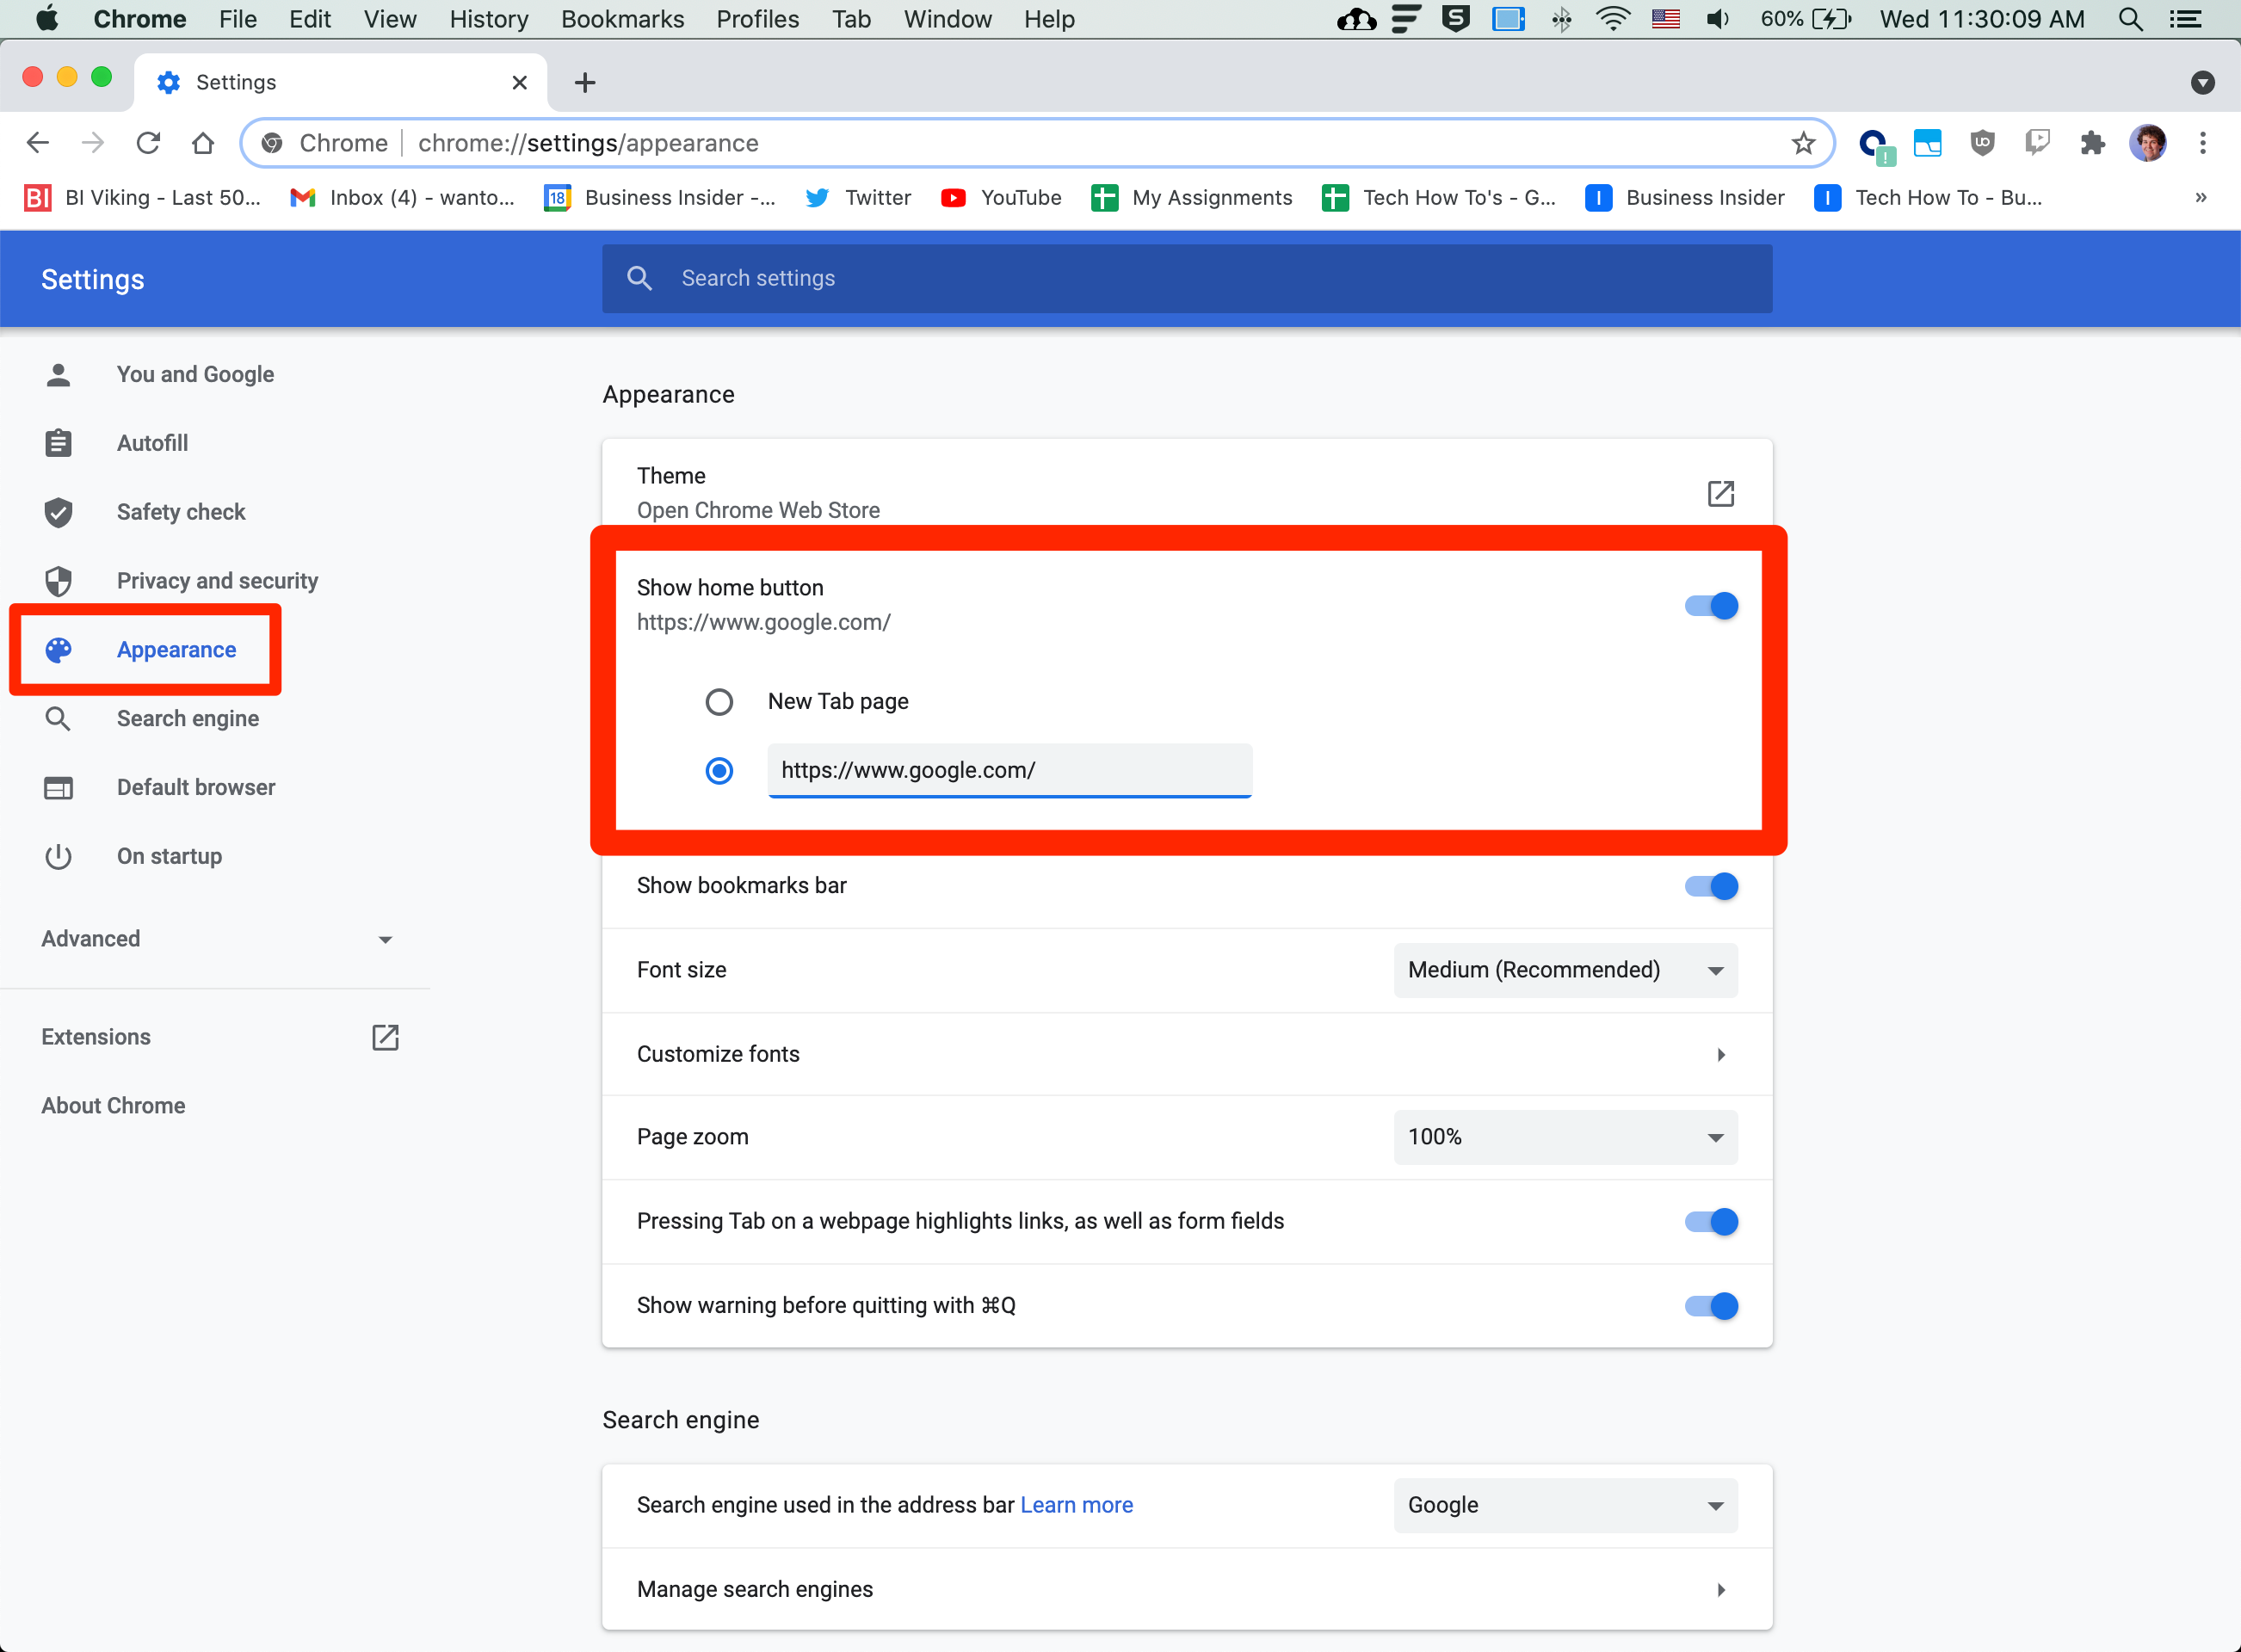Screen dimensions: 2241x1652
Task: Open a new tab with plus button
Action: tap(585, 83)
